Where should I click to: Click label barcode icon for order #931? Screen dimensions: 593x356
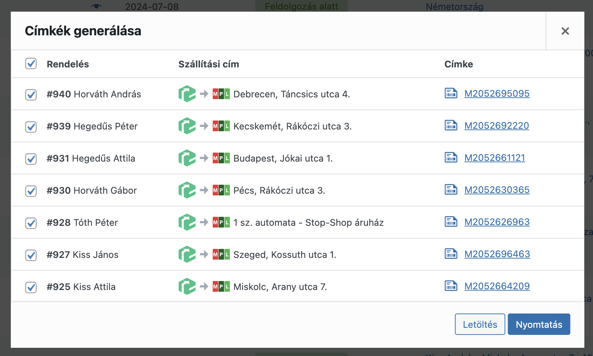tap(451, 158)
